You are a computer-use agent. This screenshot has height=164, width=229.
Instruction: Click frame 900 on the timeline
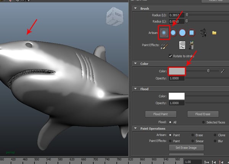(x=154, y=159)
